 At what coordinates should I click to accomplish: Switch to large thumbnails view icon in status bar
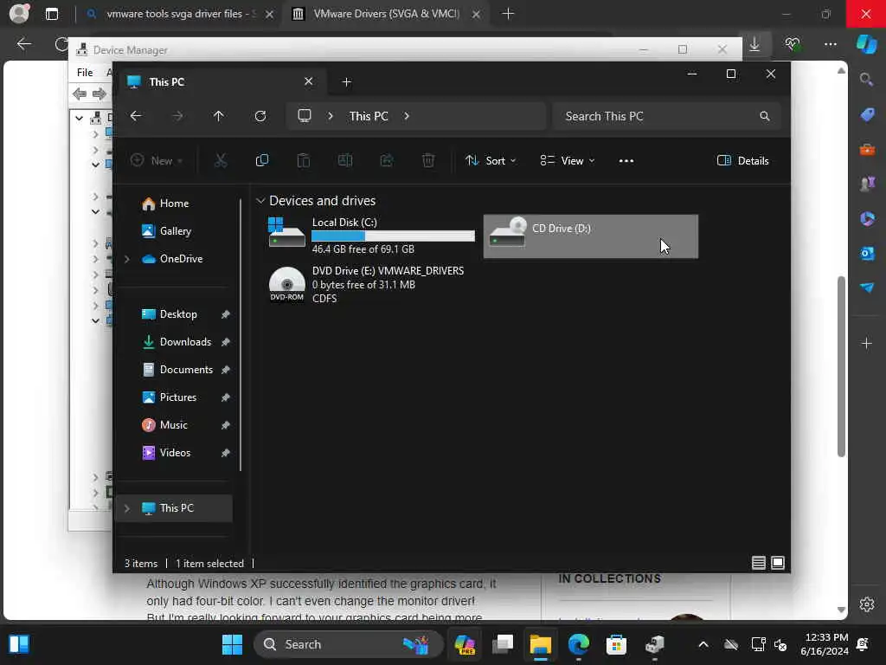778,563
